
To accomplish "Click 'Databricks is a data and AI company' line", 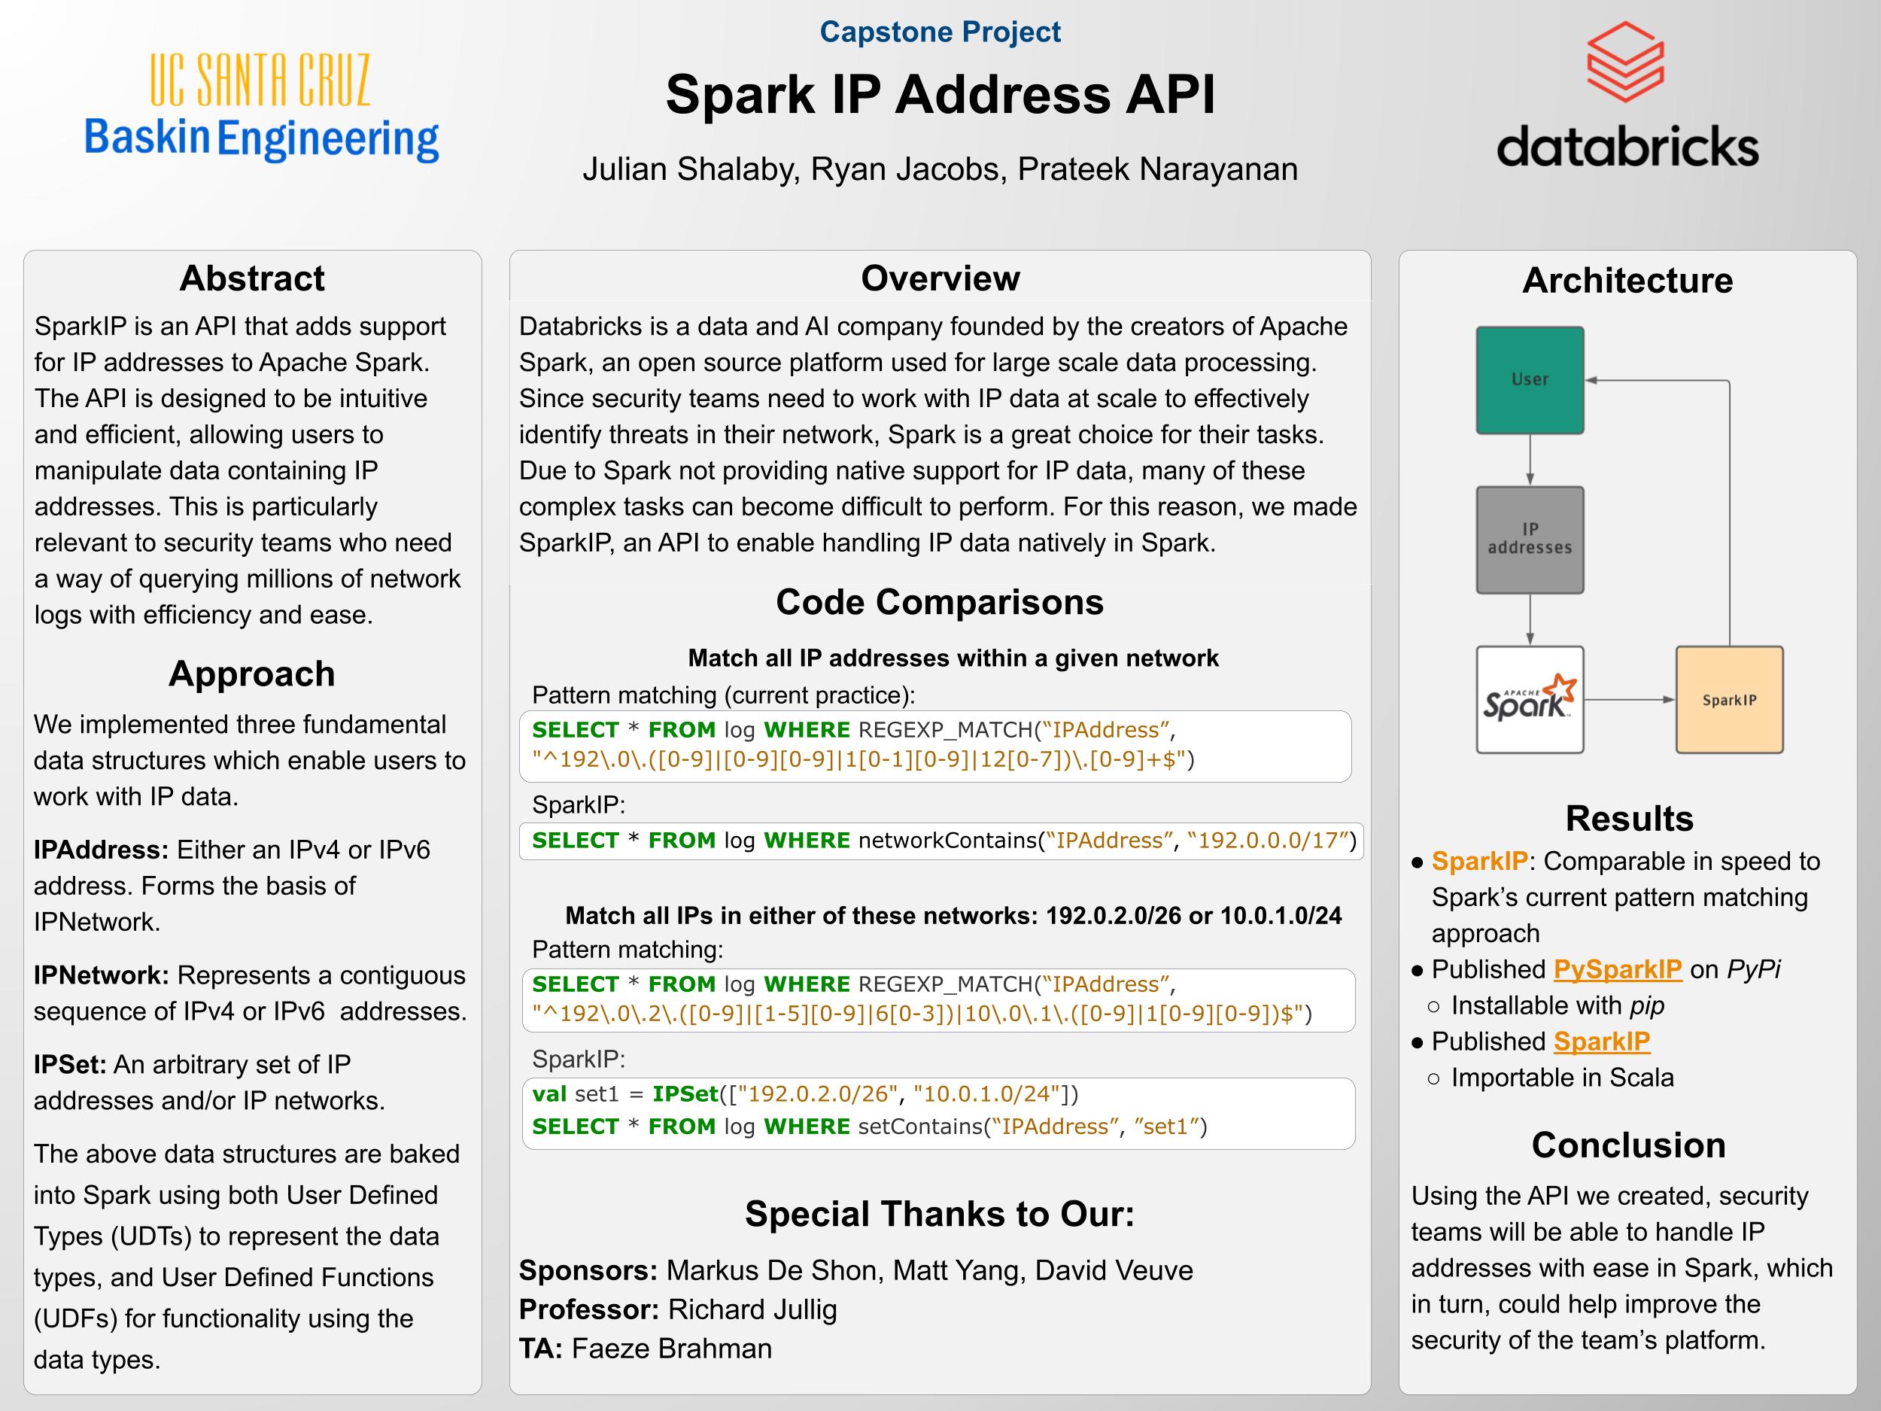I will 934,327.
